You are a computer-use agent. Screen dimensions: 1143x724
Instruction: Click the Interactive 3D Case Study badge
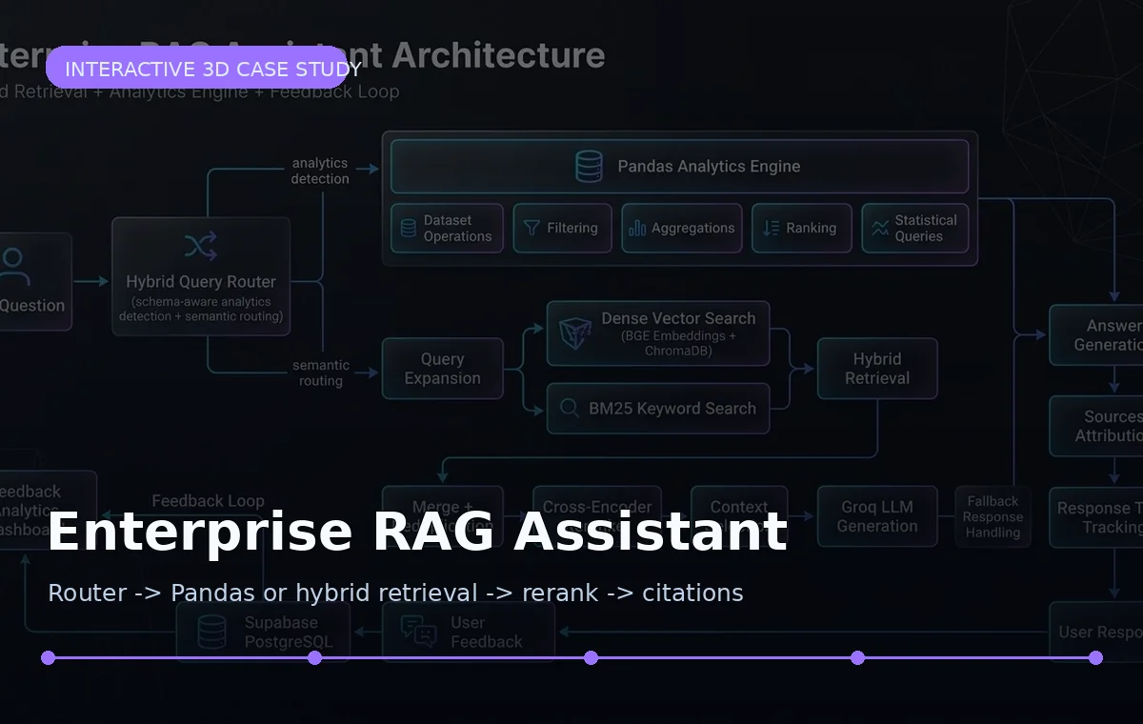[196, 69]
